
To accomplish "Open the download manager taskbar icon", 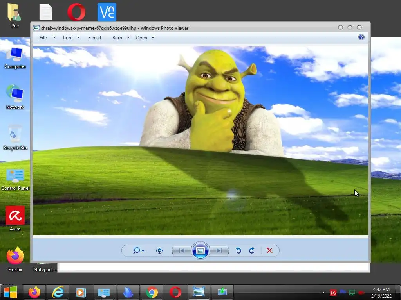I will pos(222,292).
